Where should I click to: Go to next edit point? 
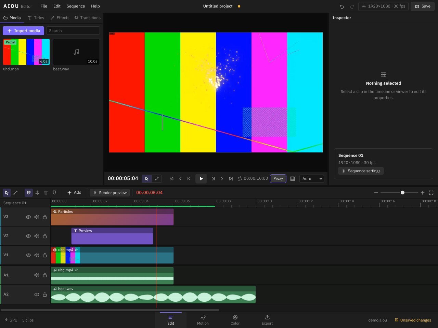click(x=214, y=179)
